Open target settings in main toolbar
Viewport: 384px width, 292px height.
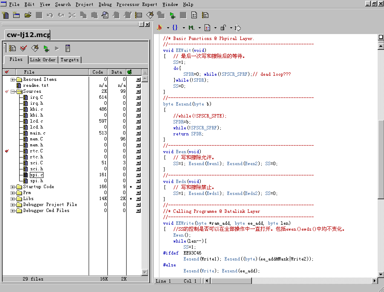click(x=139, y=15)
